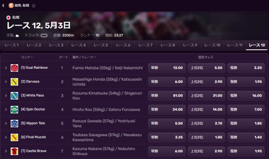
Task: Pick Dual Rainbow top-2 odds 5.50
Action: [x=206, y=68]
